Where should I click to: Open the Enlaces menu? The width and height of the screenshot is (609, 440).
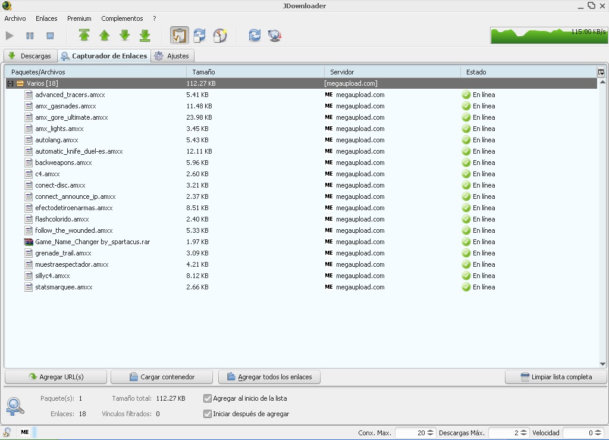46,18
